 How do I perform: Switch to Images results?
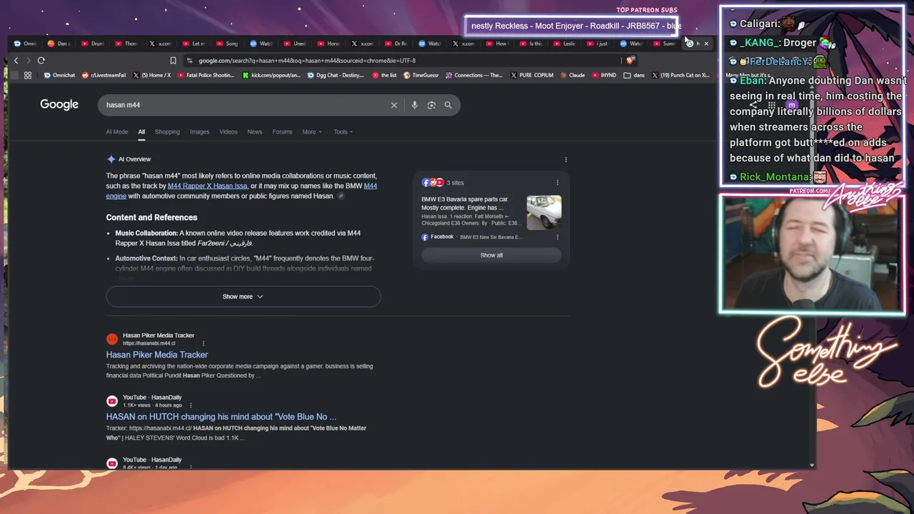pyautogui.click(x=199, y=132)
